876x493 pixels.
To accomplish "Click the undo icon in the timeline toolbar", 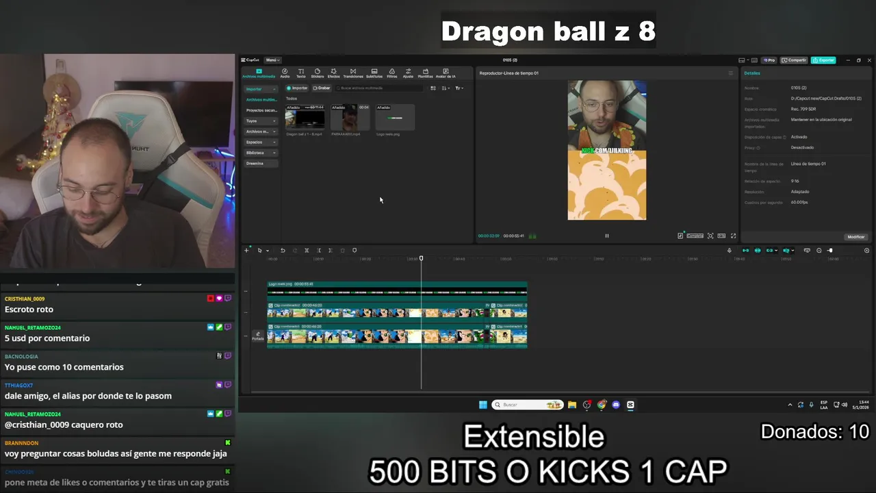I will pyautogui.click(x=283, y=251).
